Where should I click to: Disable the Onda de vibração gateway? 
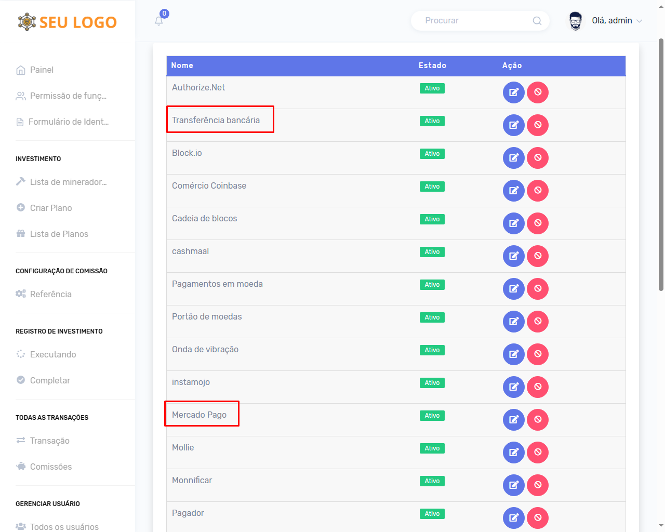pos(538,354)
